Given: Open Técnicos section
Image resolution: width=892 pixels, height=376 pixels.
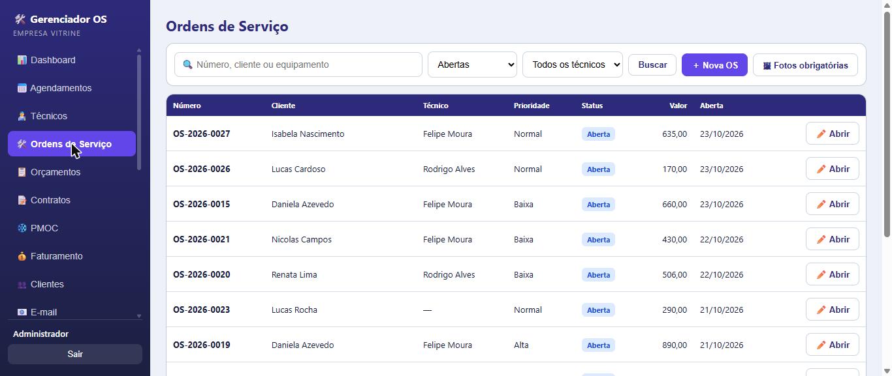Looking at the screenshot, I should (x=72, y=116).
